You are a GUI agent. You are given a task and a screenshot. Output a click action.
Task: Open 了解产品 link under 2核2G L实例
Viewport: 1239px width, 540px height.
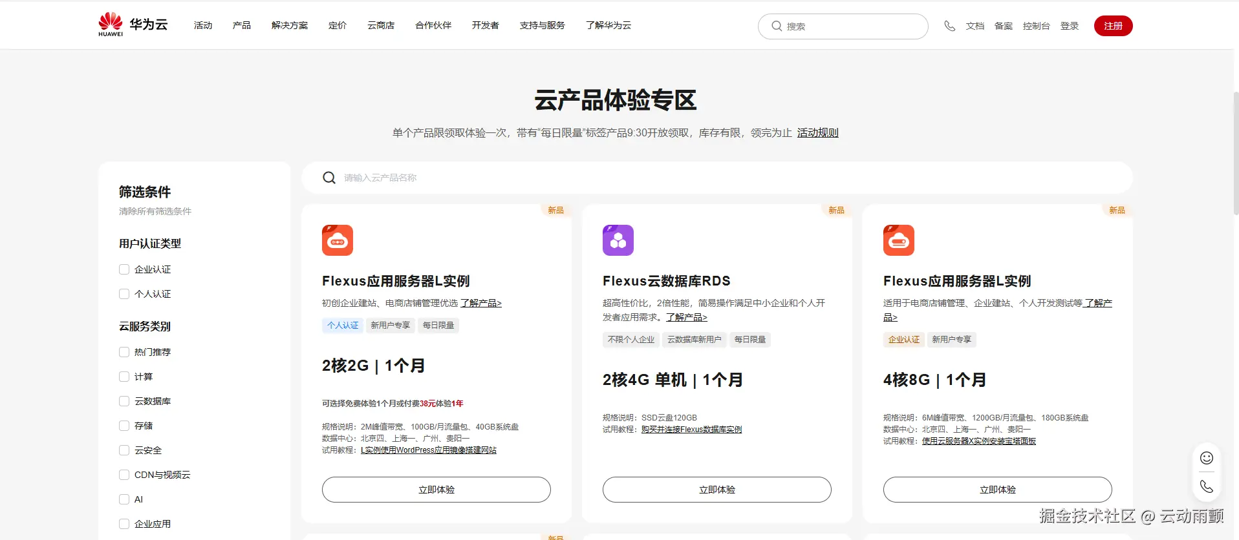coord(481,303)
